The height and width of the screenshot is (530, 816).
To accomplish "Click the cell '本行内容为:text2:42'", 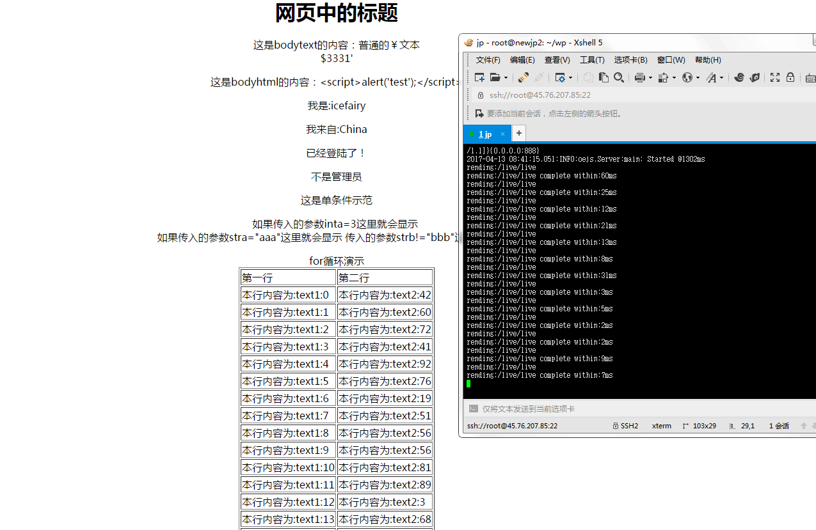I will (x=385, y=295).
